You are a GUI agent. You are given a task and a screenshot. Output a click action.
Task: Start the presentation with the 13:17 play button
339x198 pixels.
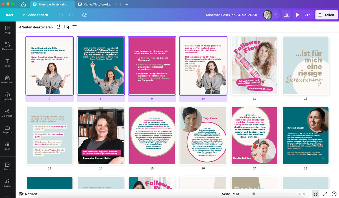pyautogui.click(x=303, y=15)
